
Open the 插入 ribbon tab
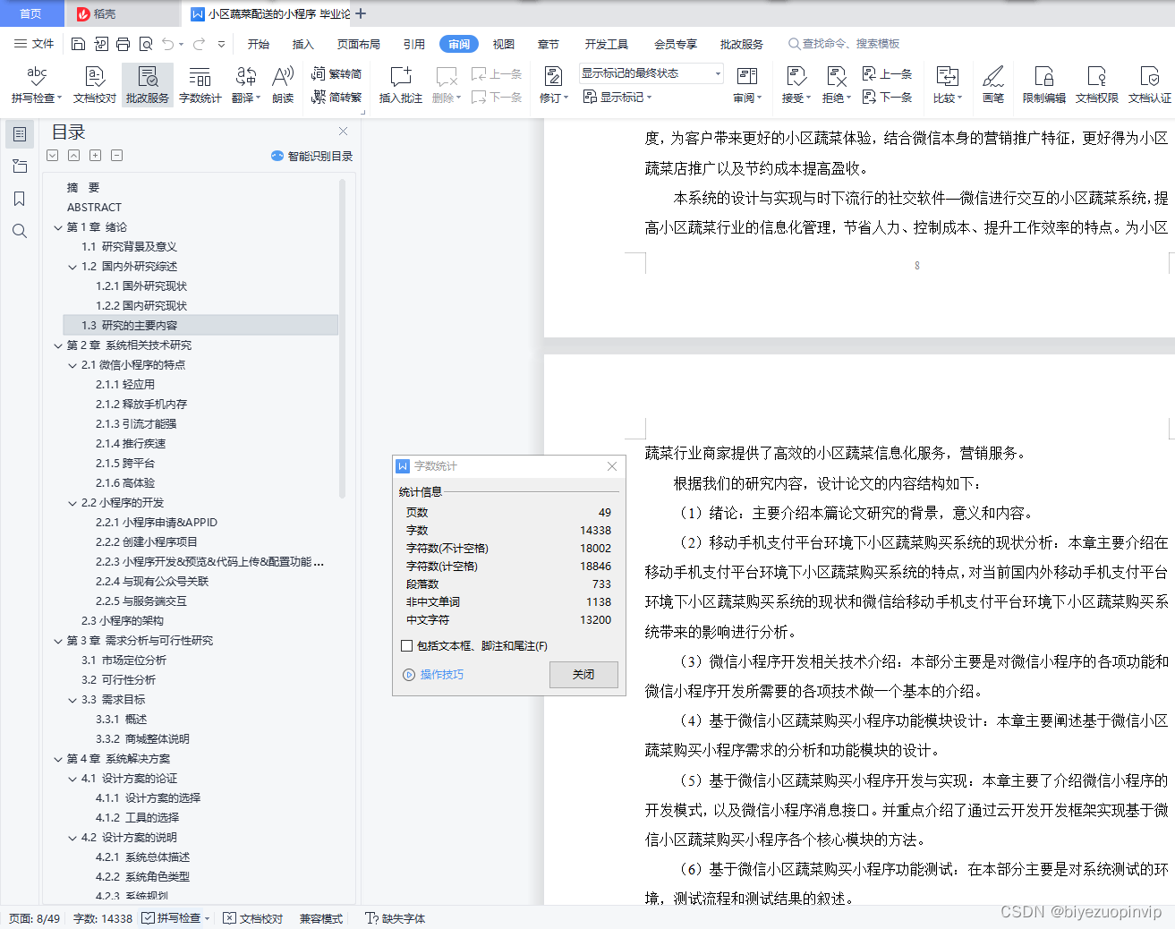[303, 44]
